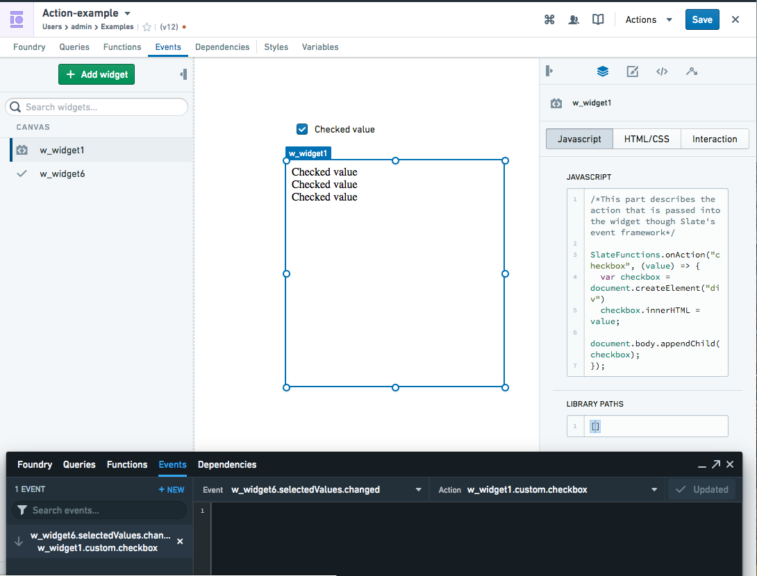757x576 pixels.
Task: Close the Slate editor
Action: [x=735, y=19]
